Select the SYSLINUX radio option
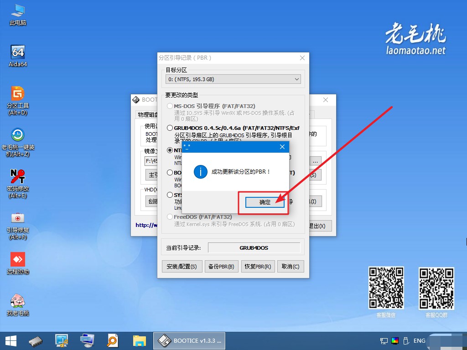The height and width of the screenshot is (350, 467). [170, 195]
